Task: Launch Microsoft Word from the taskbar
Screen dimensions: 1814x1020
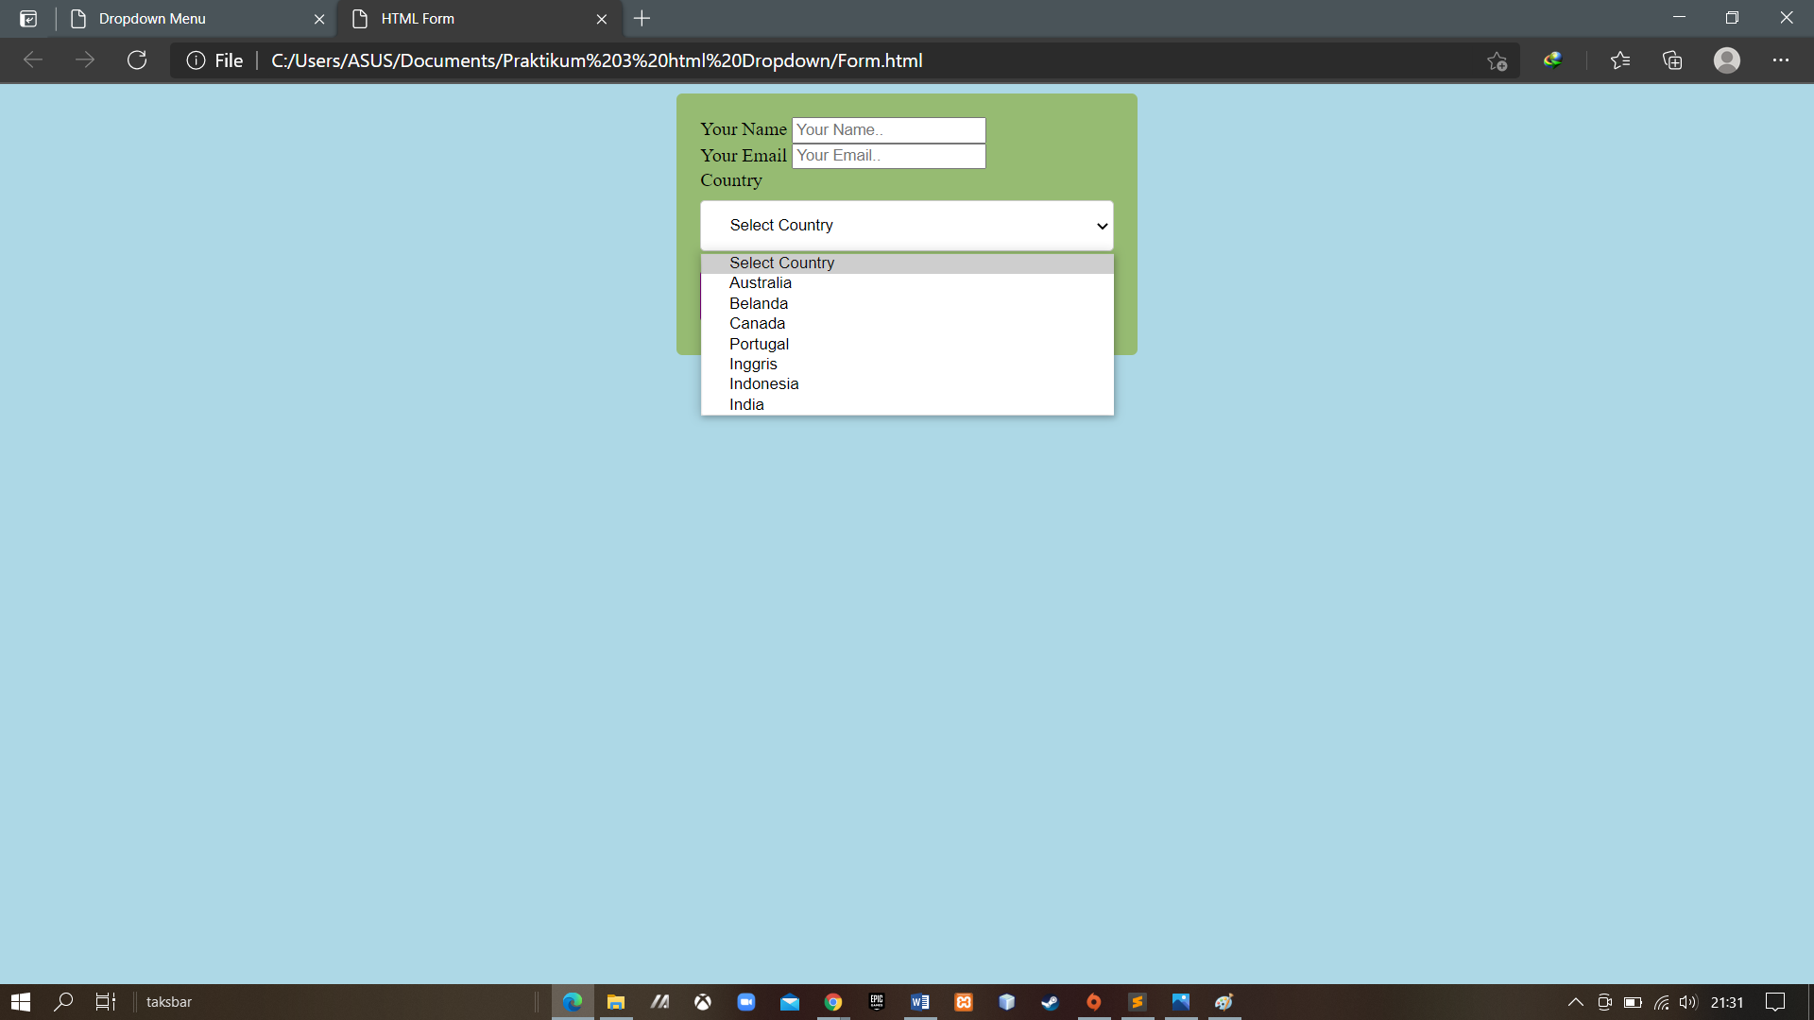Action: click(919, 1001)
